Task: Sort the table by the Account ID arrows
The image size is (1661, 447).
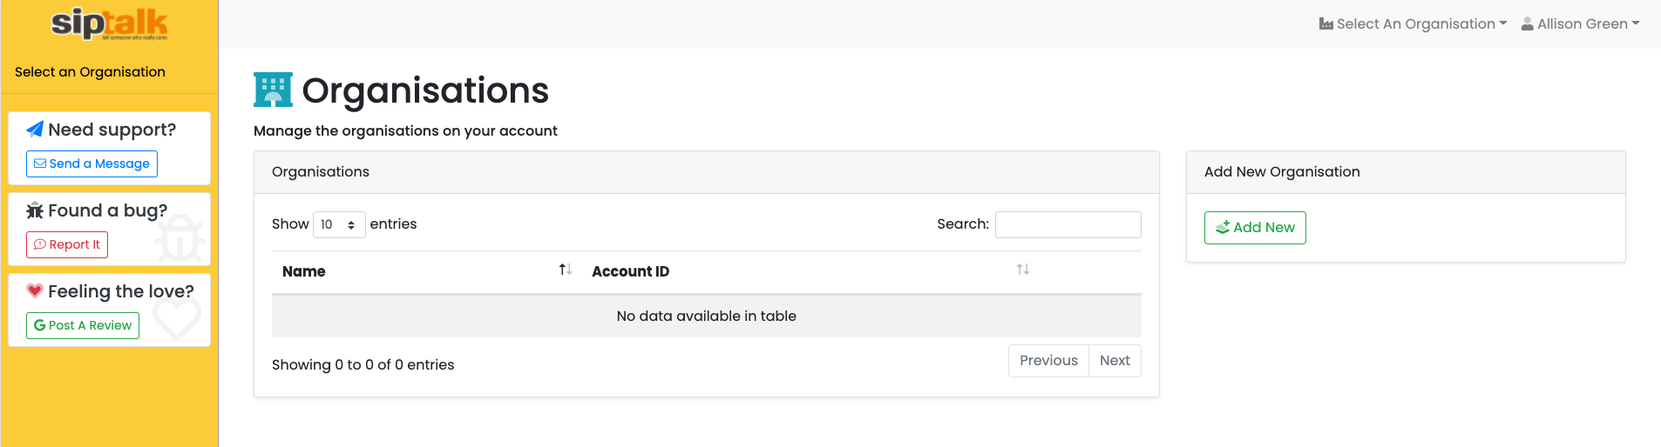Action: coord(1023,270)
